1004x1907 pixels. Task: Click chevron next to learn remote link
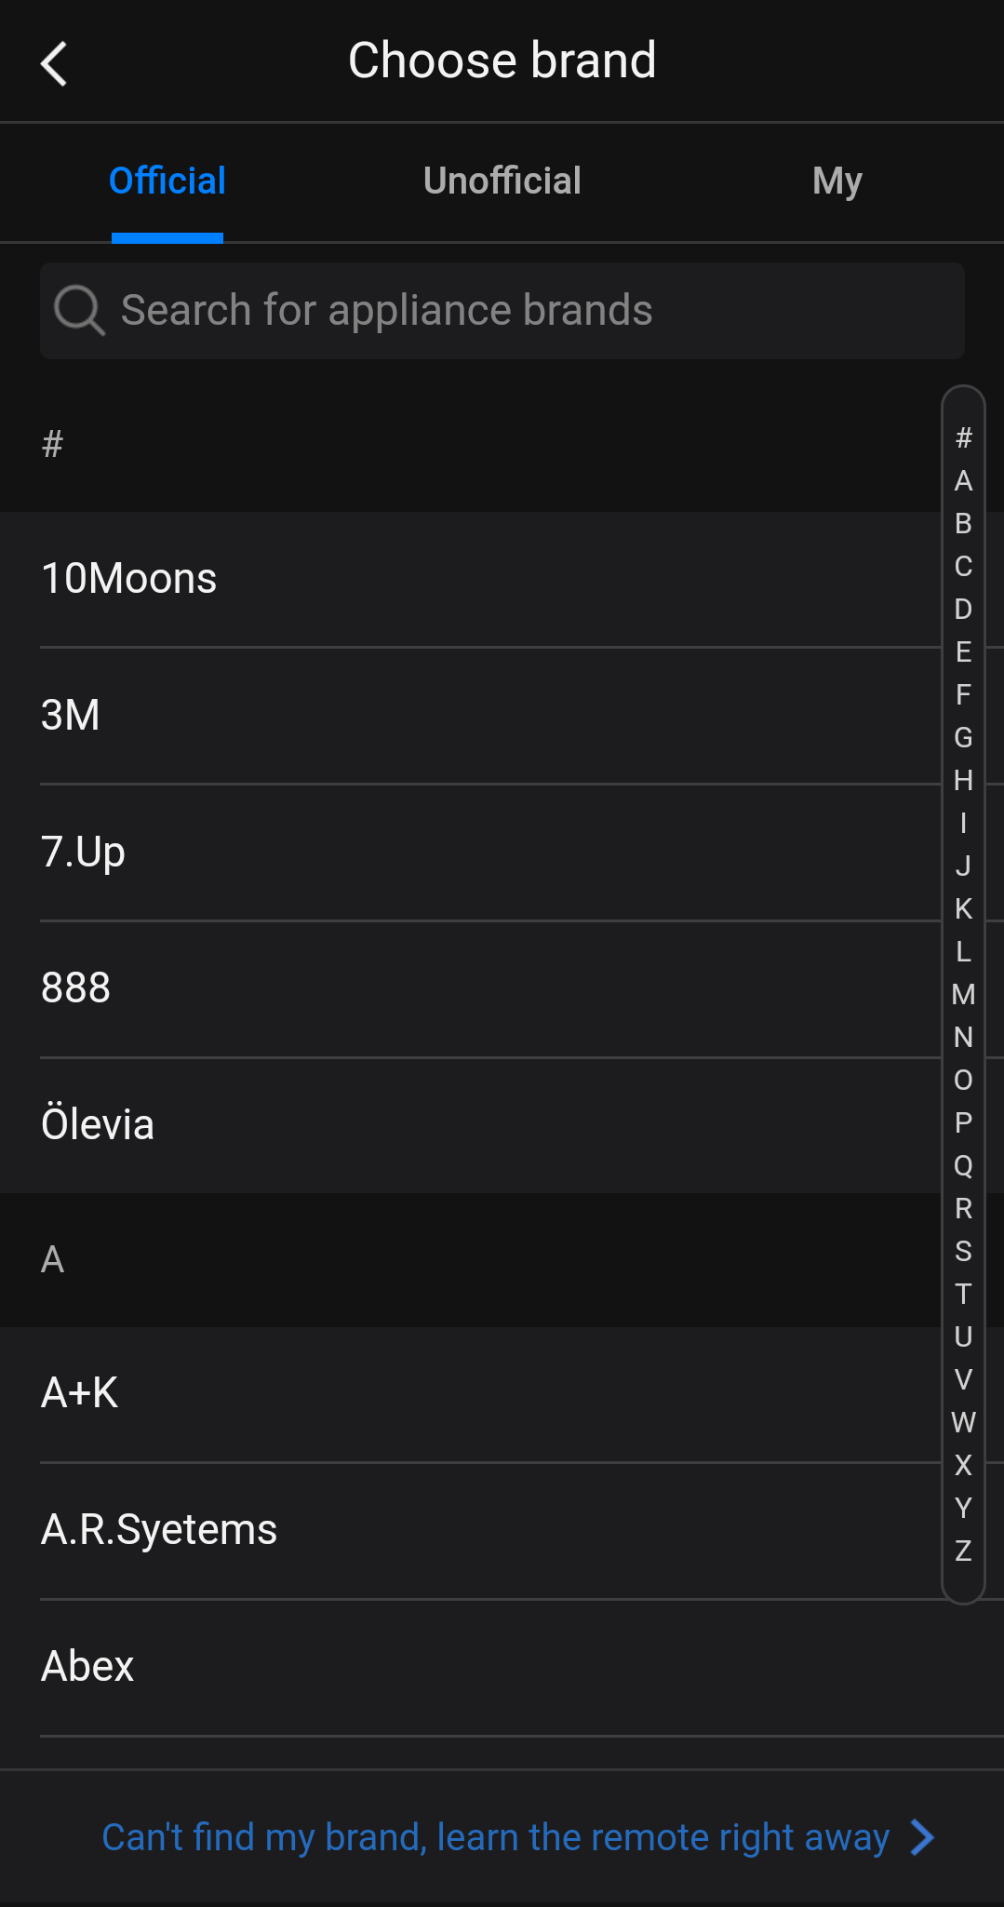(921, 1837)
